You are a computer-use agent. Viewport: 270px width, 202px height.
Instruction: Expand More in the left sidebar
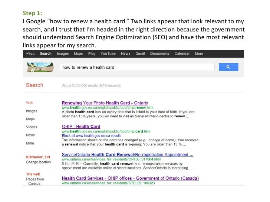pyautogui.click(x=30, y=143)
